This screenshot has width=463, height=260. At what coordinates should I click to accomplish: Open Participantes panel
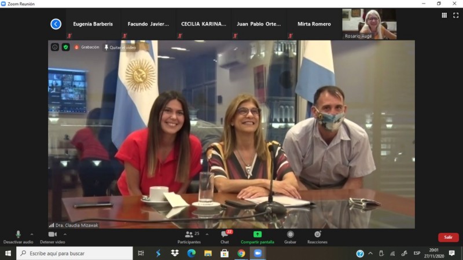189,237
